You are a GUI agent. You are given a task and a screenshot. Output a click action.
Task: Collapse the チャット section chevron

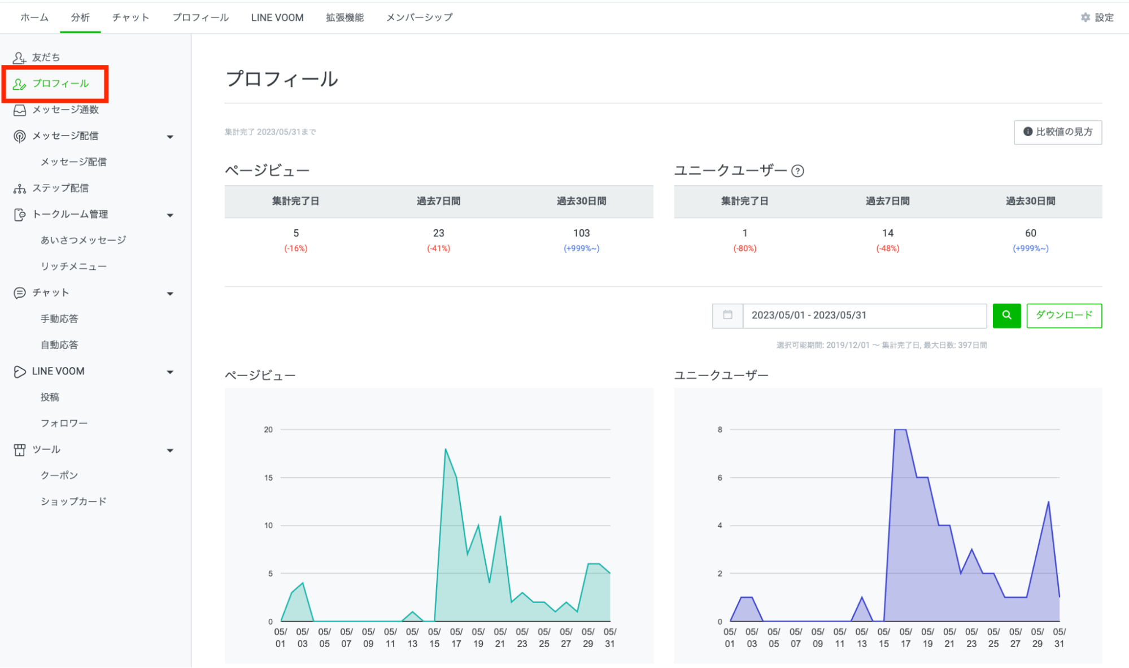tap(169, 293)
